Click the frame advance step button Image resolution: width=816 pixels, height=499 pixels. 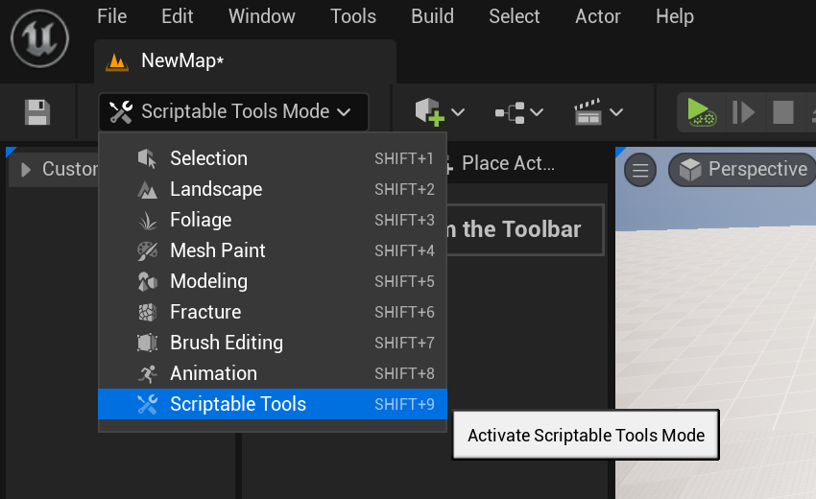coord(743,112)
